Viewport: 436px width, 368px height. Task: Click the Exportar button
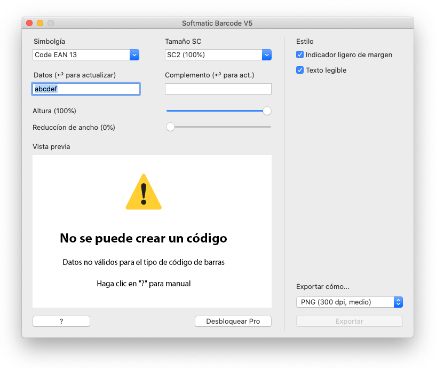[349, 322]
